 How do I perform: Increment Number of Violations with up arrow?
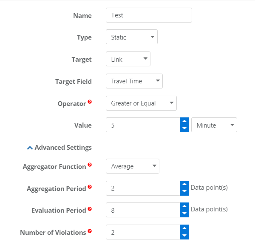pos(184,228)
